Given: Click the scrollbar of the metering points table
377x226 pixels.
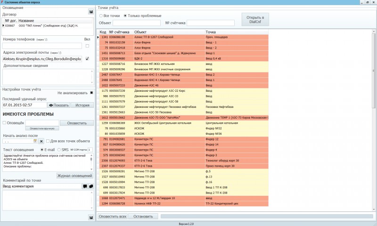Looking at the screenshot, I should tap(374, 121).
